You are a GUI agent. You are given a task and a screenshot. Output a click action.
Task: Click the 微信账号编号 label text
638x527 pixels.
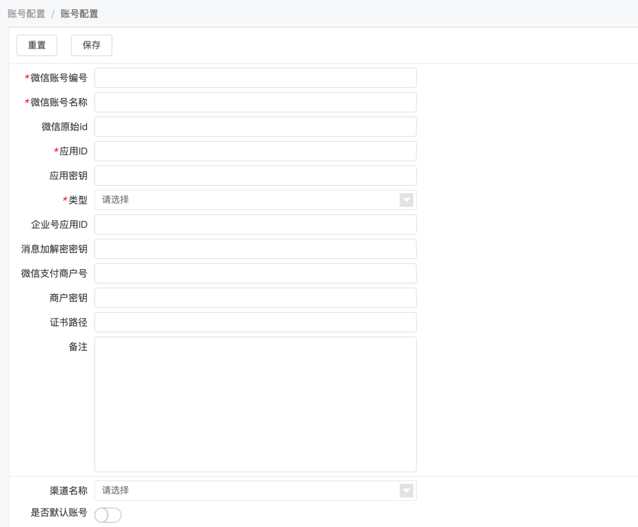[59, 78]
